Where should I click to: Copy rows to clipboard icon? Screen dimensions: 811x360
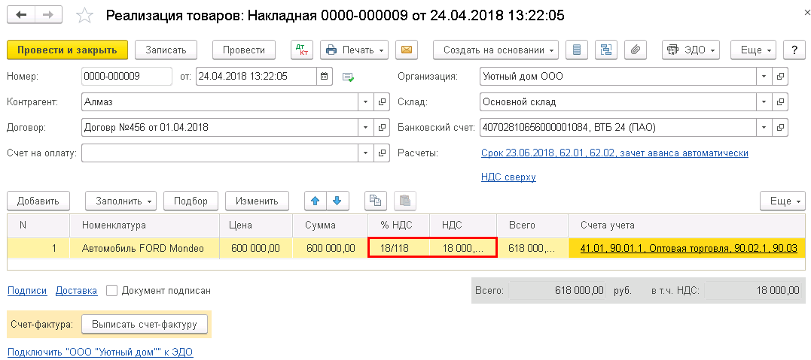tap(376, 201)
